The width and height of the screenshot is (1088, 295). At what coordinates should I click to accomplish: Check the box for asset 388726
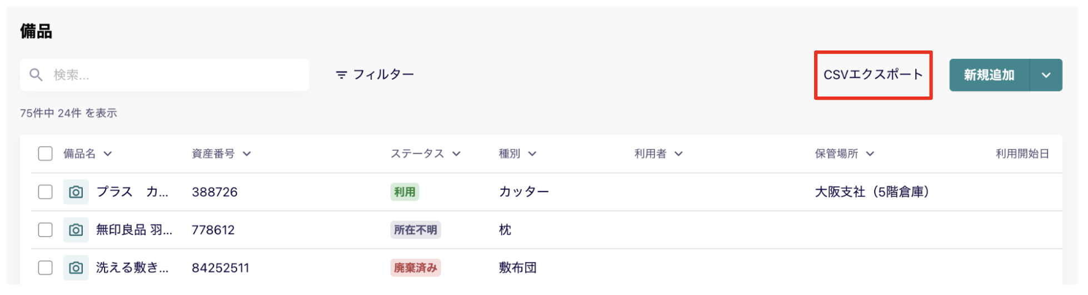46,192
